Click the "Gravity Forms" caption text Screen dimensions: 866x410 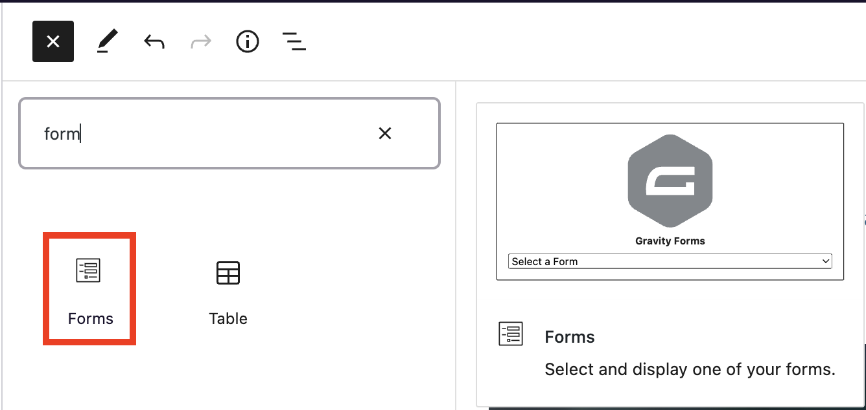click(670, 241)
